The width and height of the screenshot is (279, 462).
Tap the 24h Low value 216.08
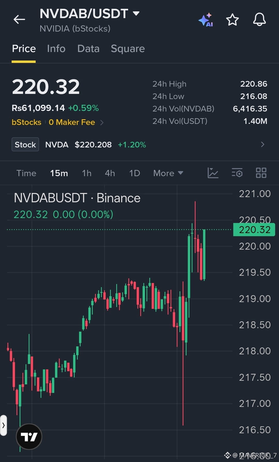pos(254,96)
